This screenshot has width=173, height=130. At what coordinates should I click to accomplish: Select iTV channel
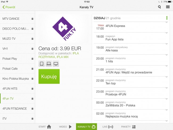pyautogui.click(x=17, y=119)
